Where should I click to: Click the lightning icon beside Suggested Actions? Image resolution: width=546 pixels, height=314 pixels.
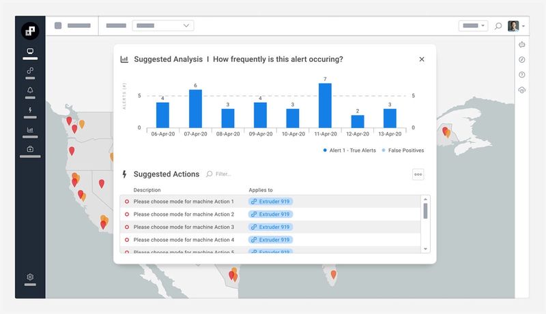pos(124,174)
